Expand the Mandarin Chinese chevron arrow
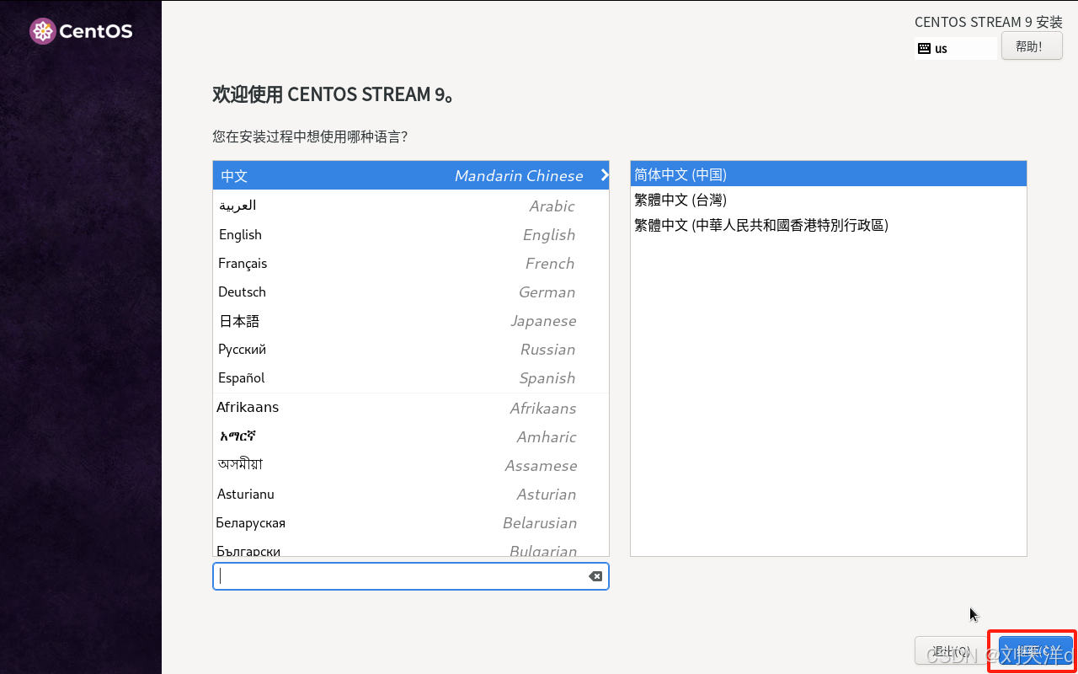 pos(604,175)
